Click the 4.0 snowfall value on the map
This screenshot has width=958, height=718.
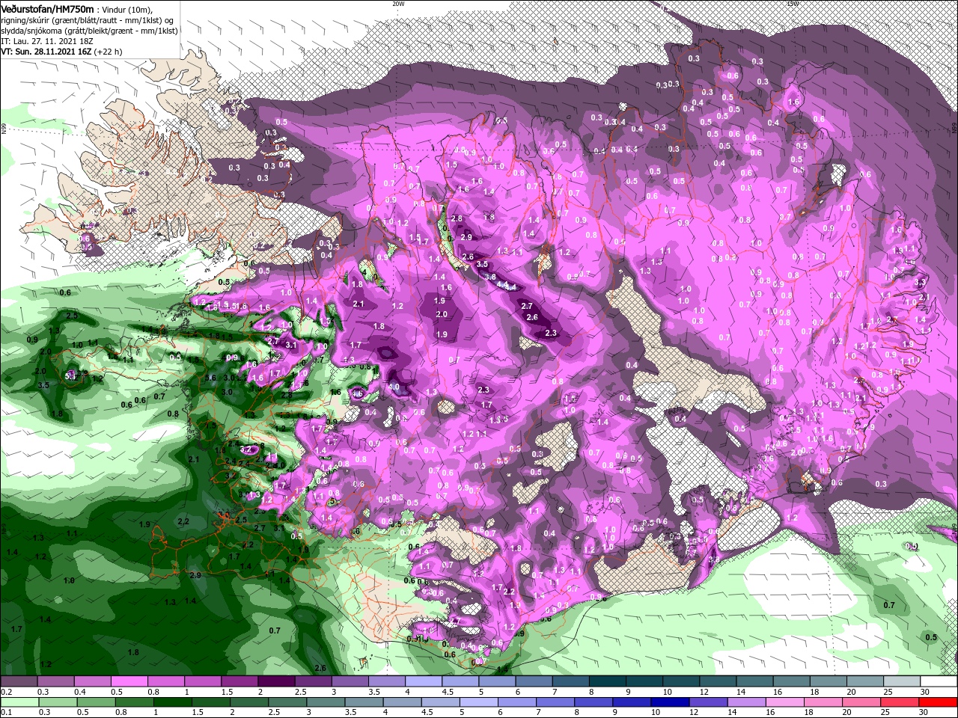click(394, 387)
